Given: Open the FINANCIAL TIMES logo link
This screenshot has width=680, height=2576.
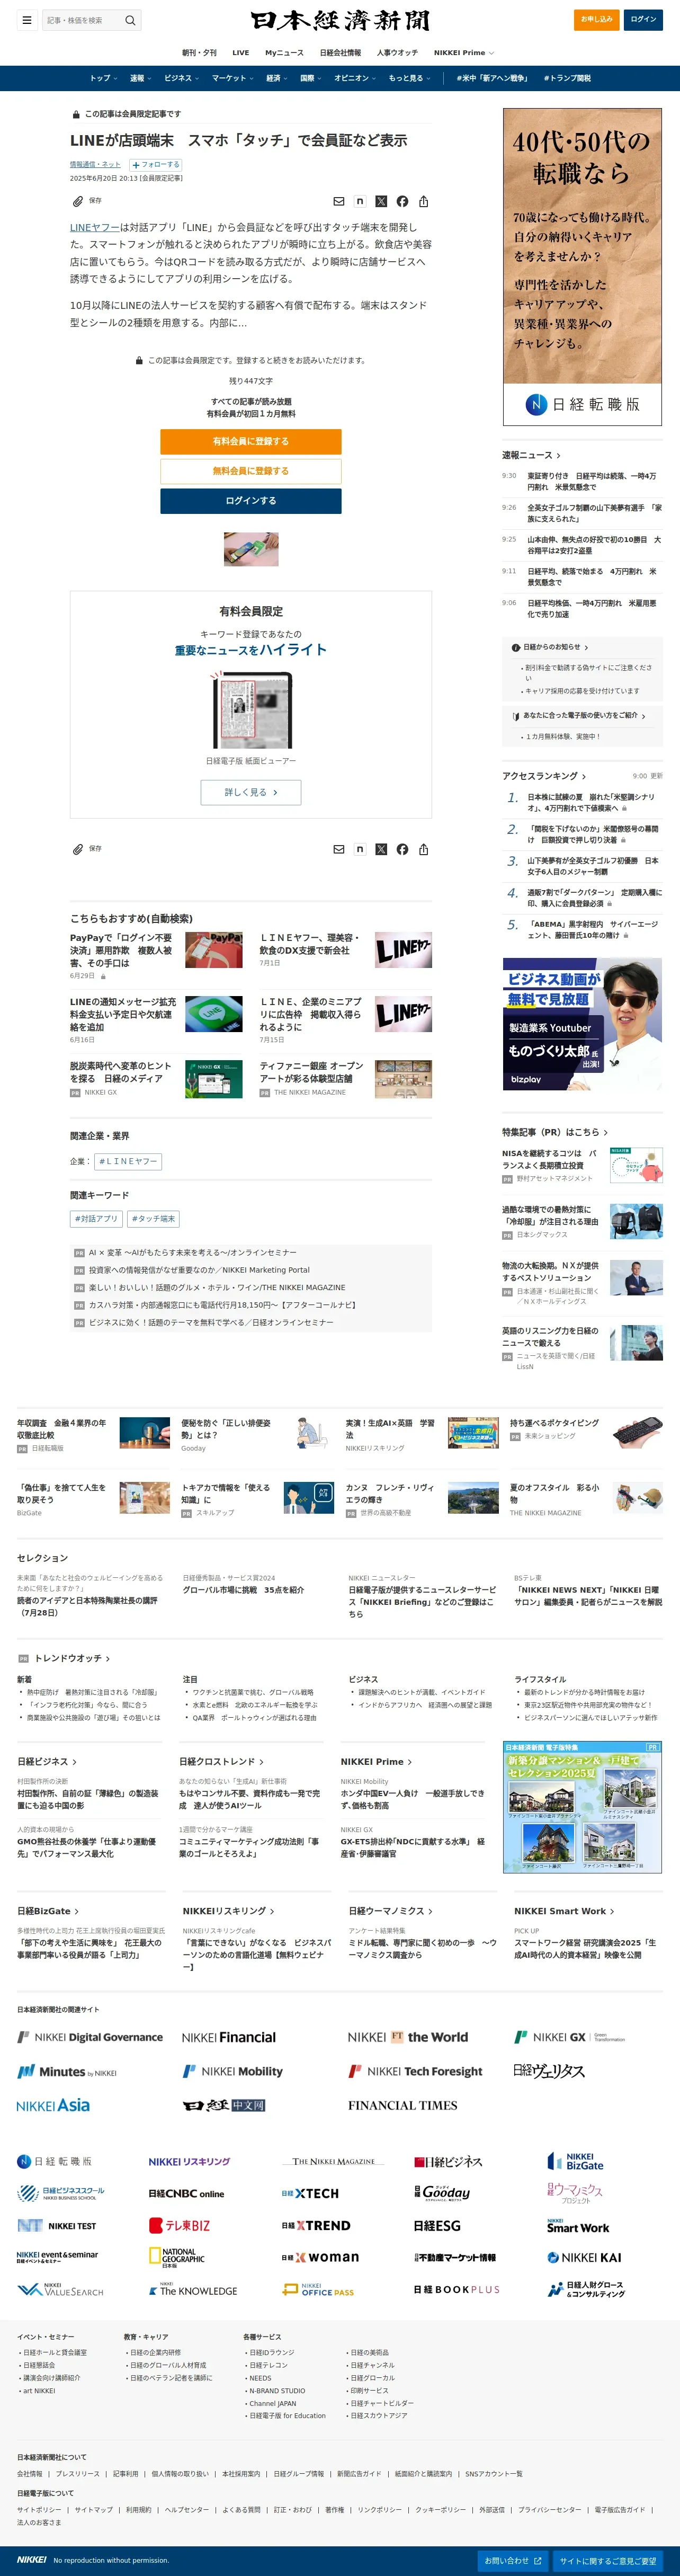Looking at the screenshot, I should (x=403, y=2105).
